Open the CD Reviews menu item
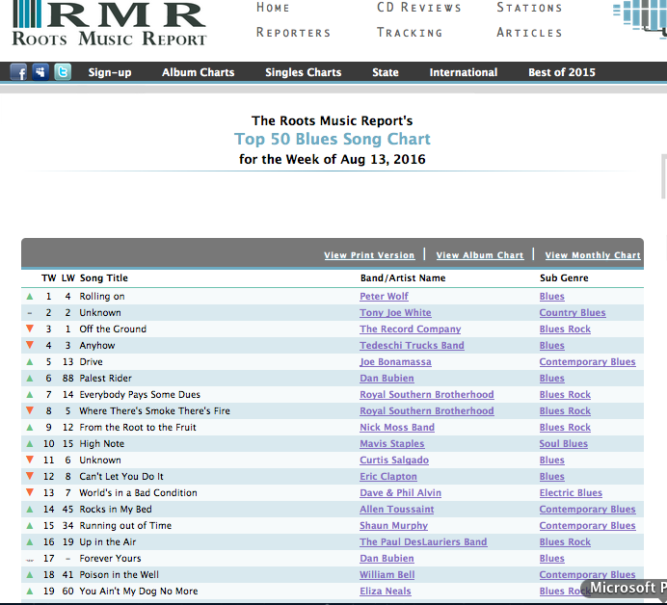This screenshot has height=605, width=667. pos(419,8)
